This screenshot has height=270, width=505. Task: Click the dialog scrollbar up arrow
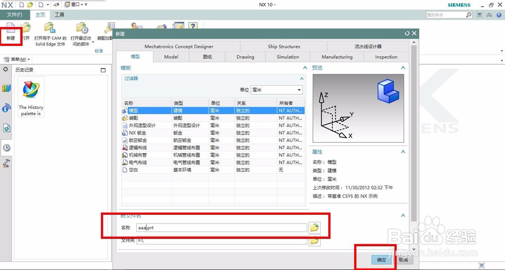click(414, 42)
